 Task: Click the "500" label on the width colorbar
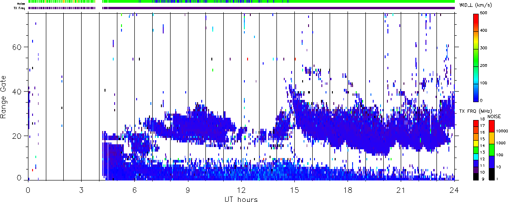[x=484, y=13]
